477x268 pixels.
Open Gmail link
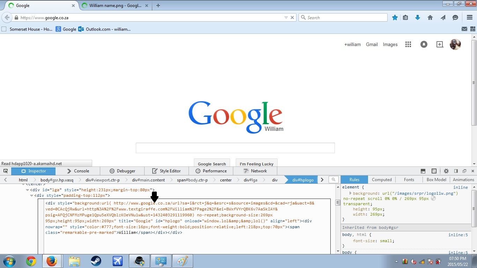coord(372,44)
